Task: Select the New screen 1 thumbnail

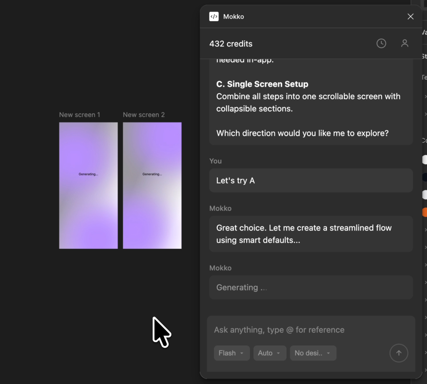Action: click(88, 185)
